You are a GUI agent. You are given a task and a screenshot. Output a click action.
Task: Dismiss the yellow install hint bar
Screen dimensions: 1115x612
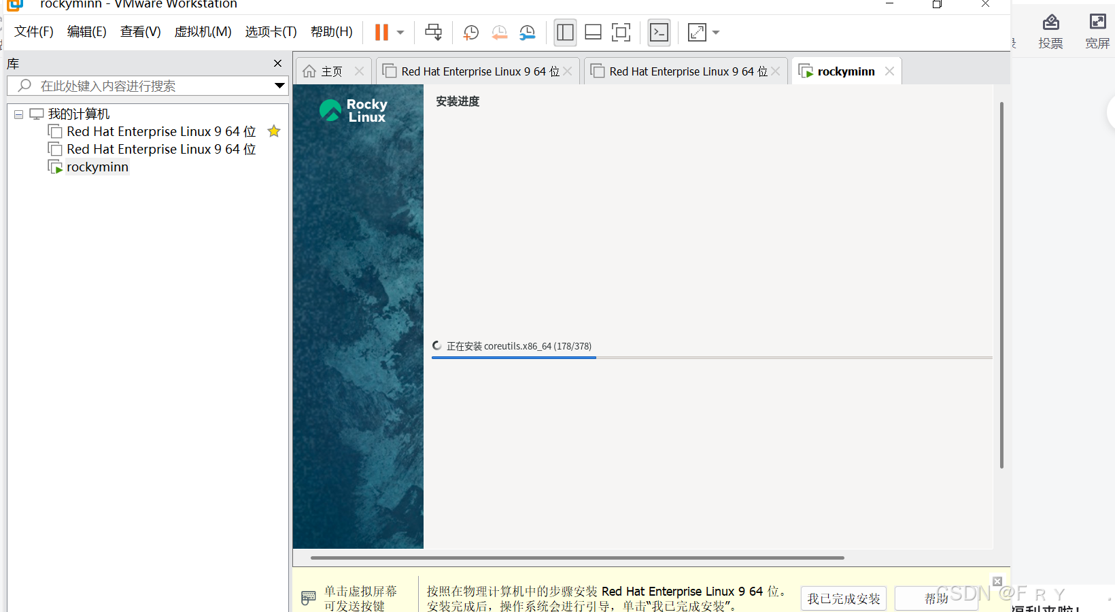[997, 581]
